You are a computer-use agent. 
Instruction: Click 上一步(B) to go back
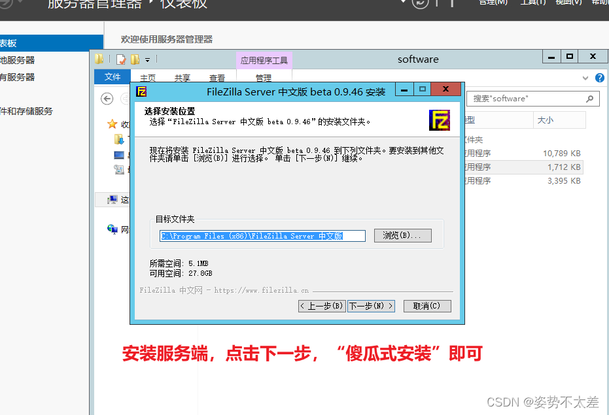[322, 306]
